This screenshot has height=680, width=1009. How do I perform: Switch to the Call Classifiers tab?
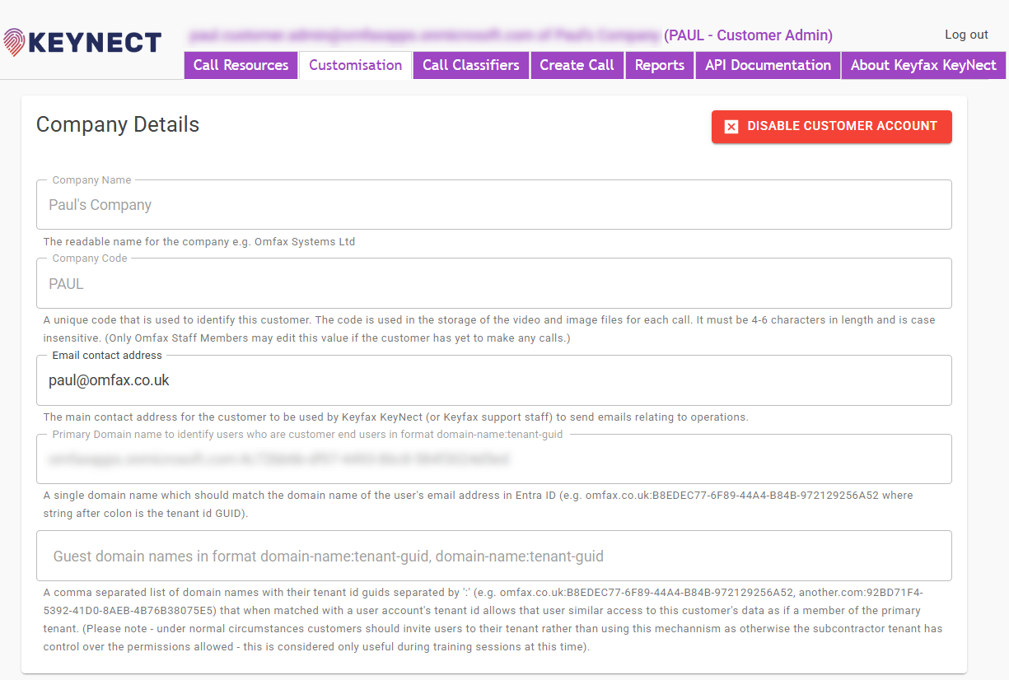pos(470,66)
